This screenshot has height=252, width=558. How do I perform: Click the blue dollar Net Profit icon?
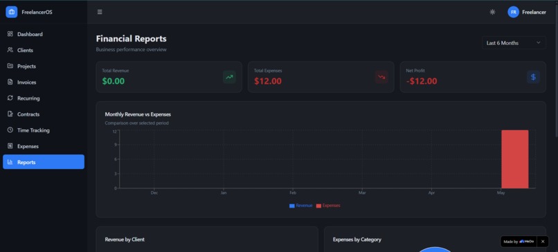tap(534, 77)
